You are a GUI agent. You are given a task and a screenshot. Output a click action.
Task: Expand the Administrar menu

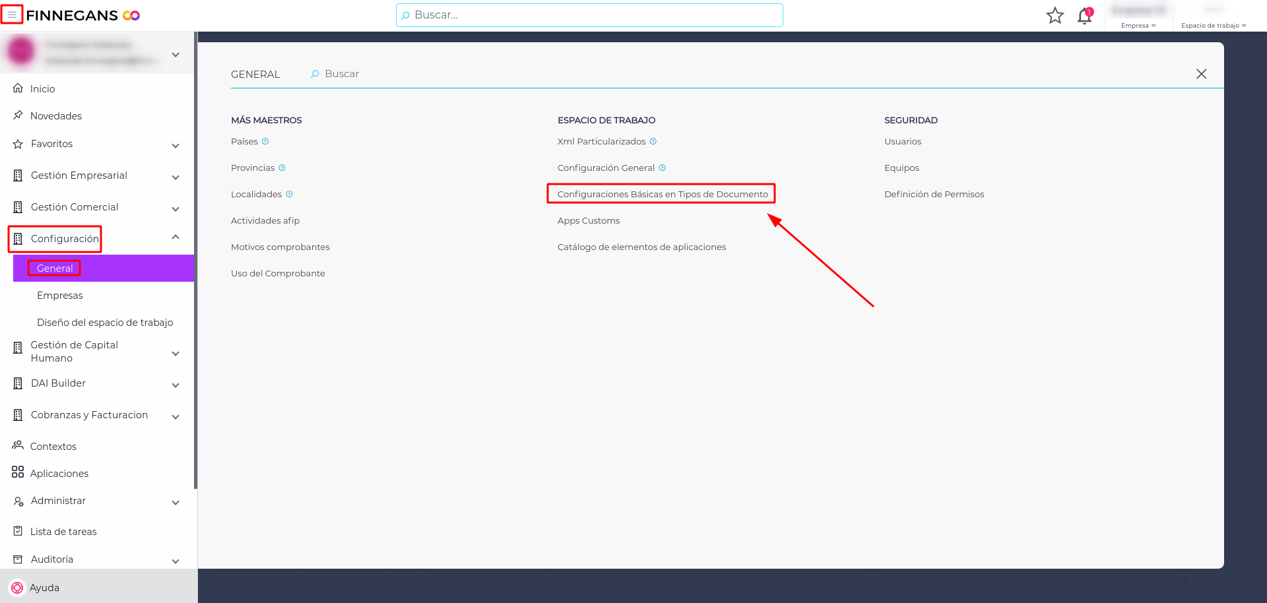pos(176,503)
